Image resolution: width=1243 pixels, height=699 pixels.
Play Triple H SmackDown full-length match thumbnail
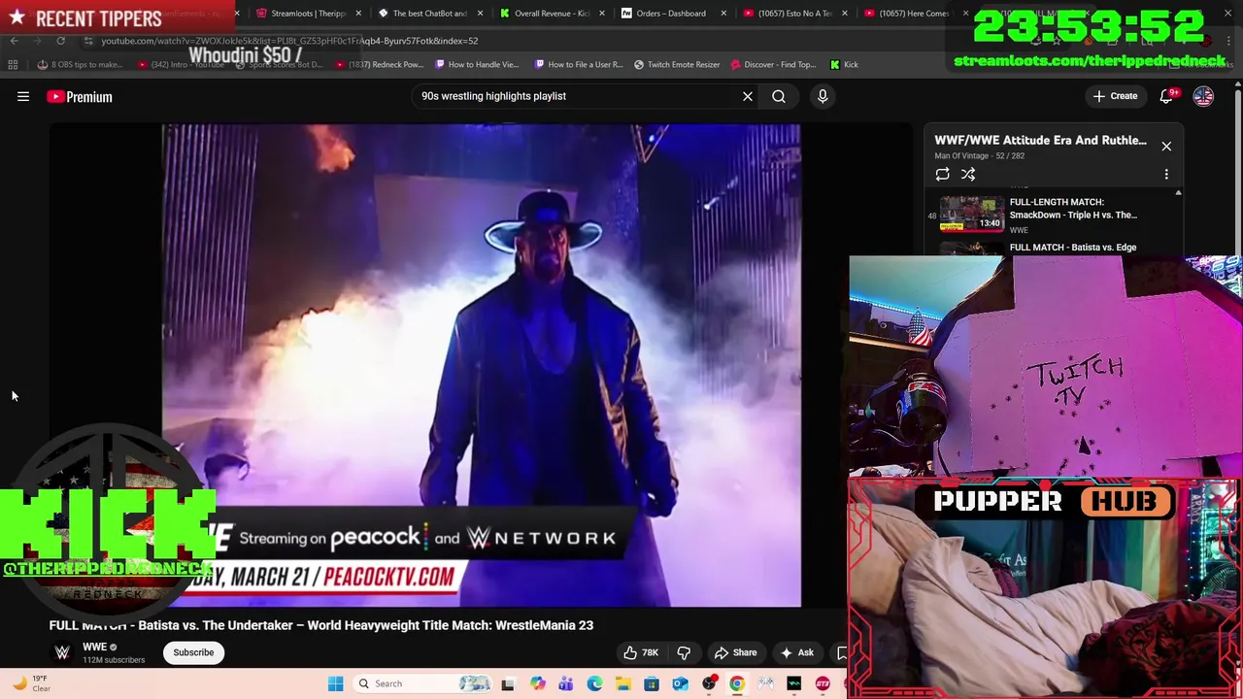point(972,215)
